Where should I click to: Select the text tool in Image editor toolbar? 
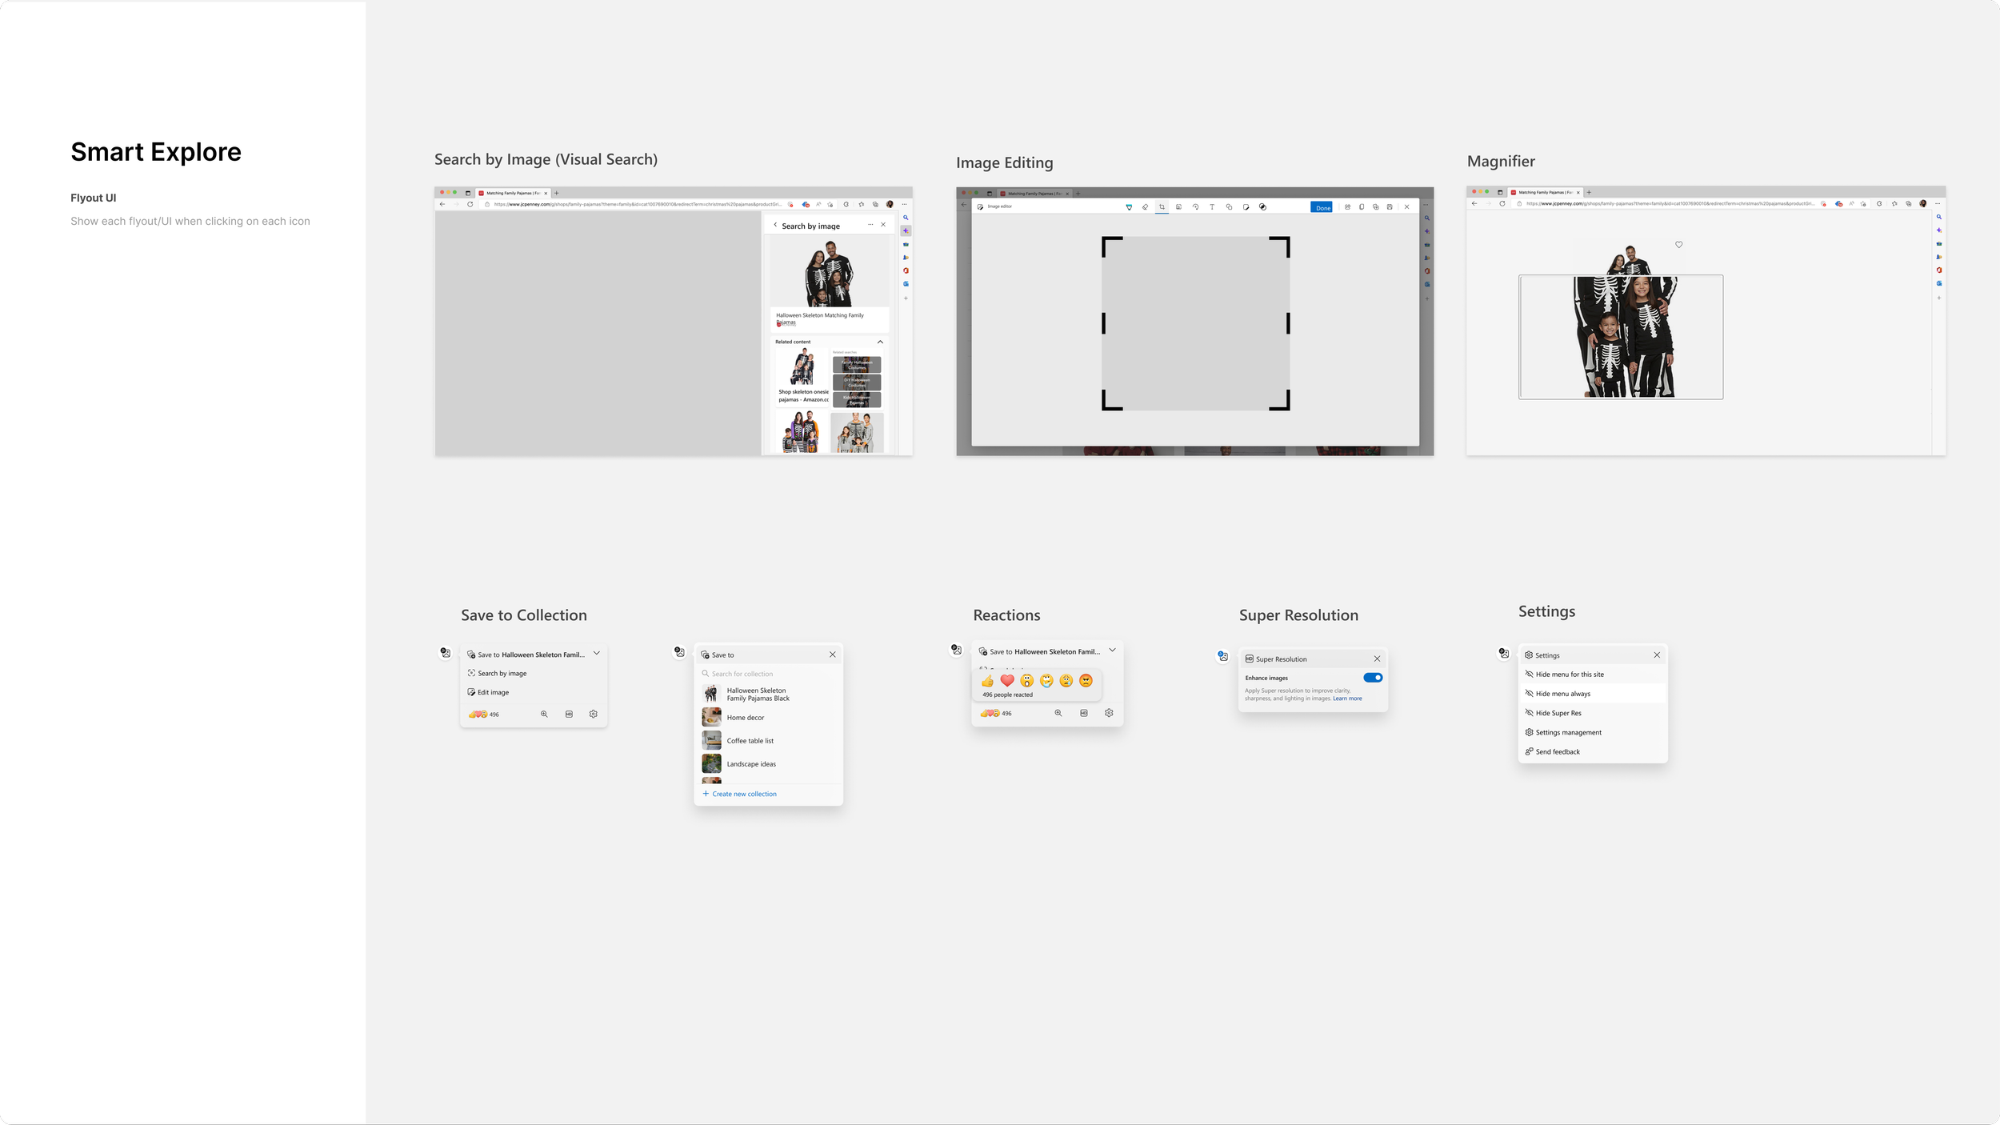[1212, 207]
